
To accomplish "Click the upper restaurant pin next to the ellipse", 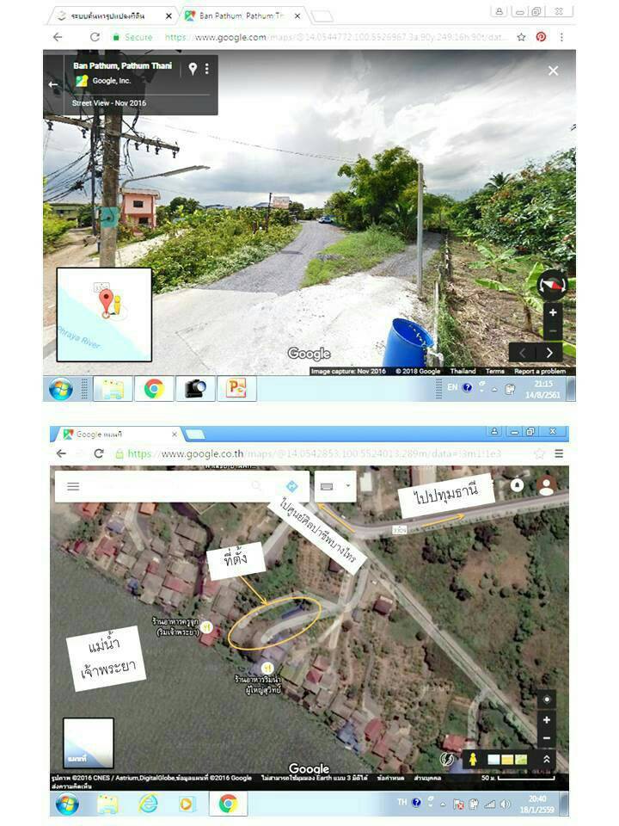I will coord(207,627).
